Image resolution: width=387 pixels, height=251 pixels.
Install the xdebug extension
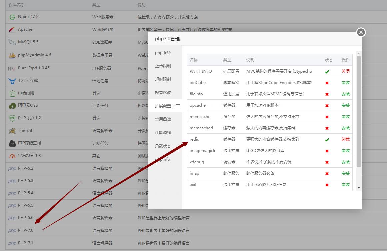click(x=346, y=162)
